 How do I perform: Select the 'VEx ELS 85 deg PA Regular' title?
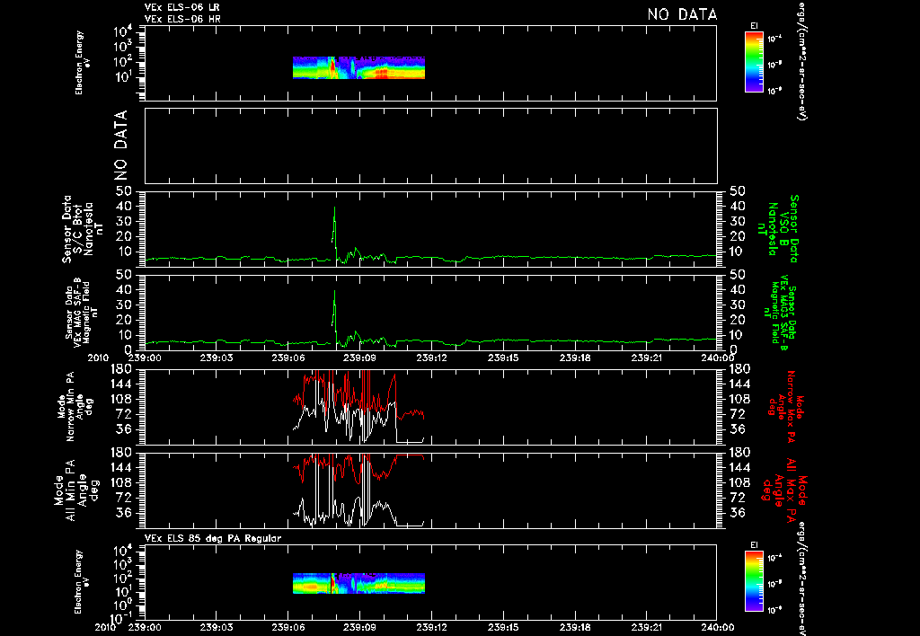pyautogui.click(x=213, y=538)
